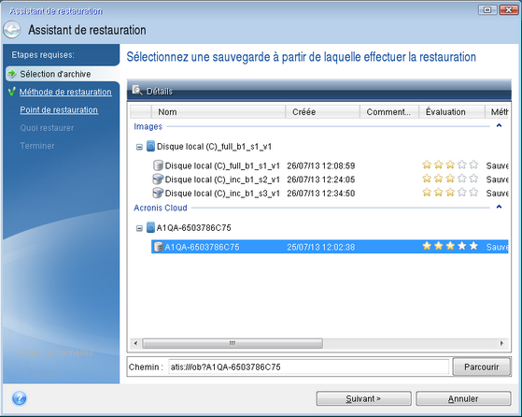Viewport: 522px width, 417px height.
Task: Collapse the Acronis Cloud group chevron
Action: coord(499,207)
